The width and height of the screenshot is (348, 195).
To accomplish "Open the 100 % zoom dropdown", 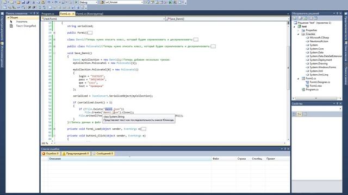I will click(52, 143).
